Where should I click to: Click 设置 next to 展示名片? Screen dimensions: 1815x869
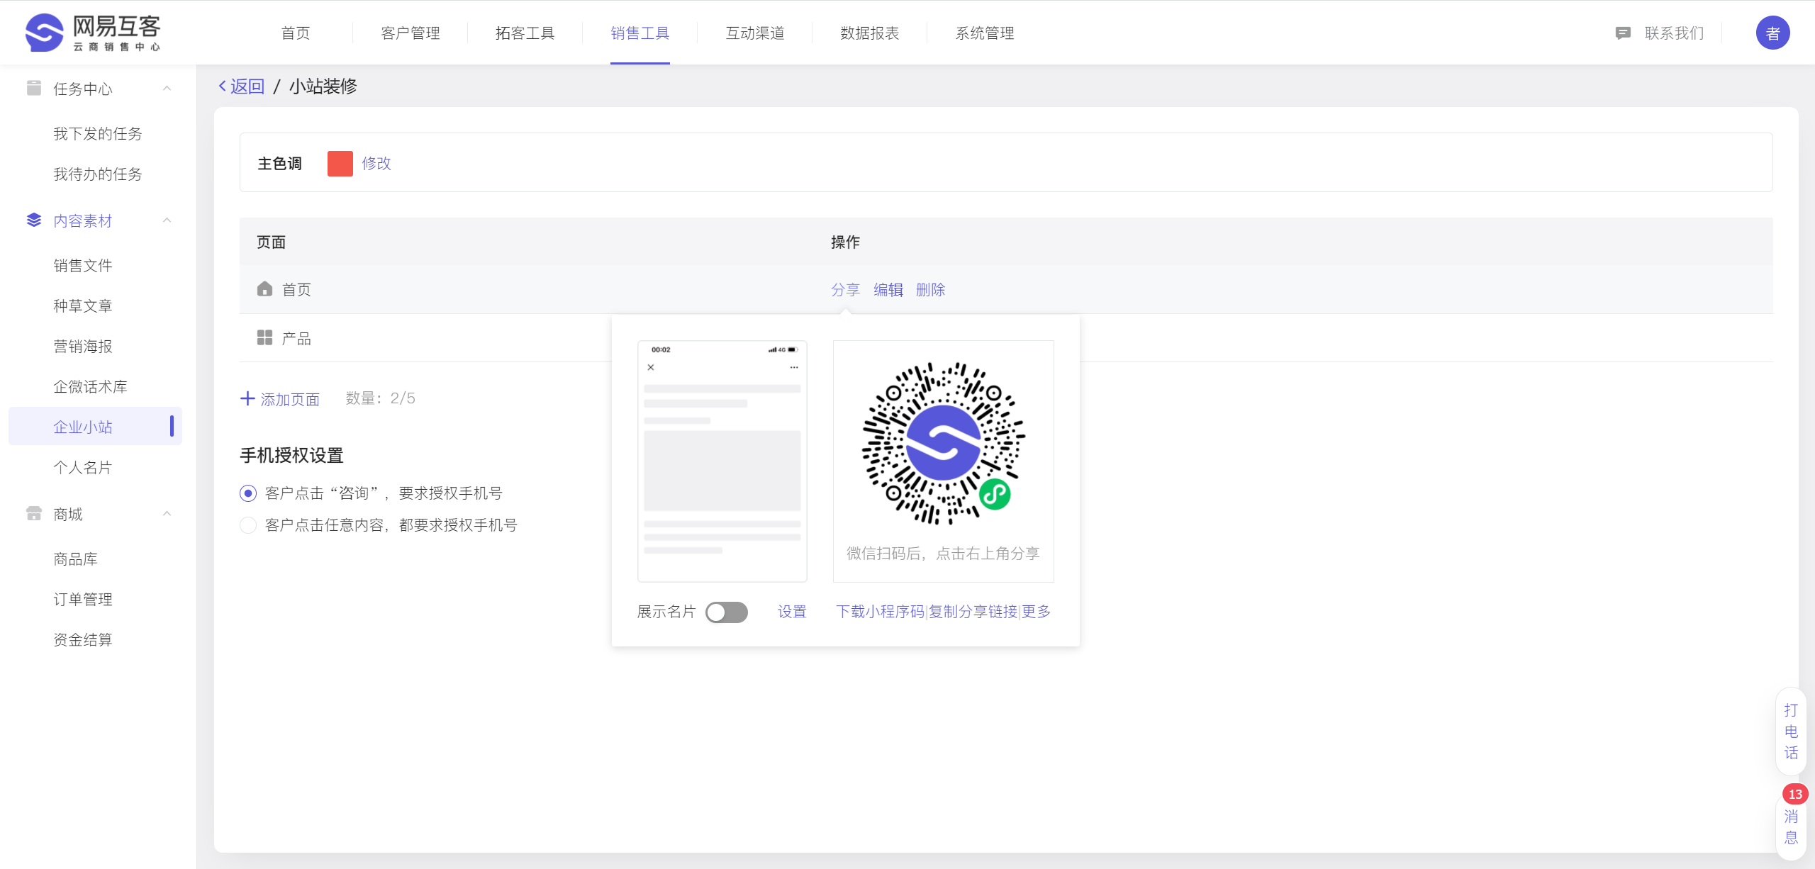(x=792, y=611)
